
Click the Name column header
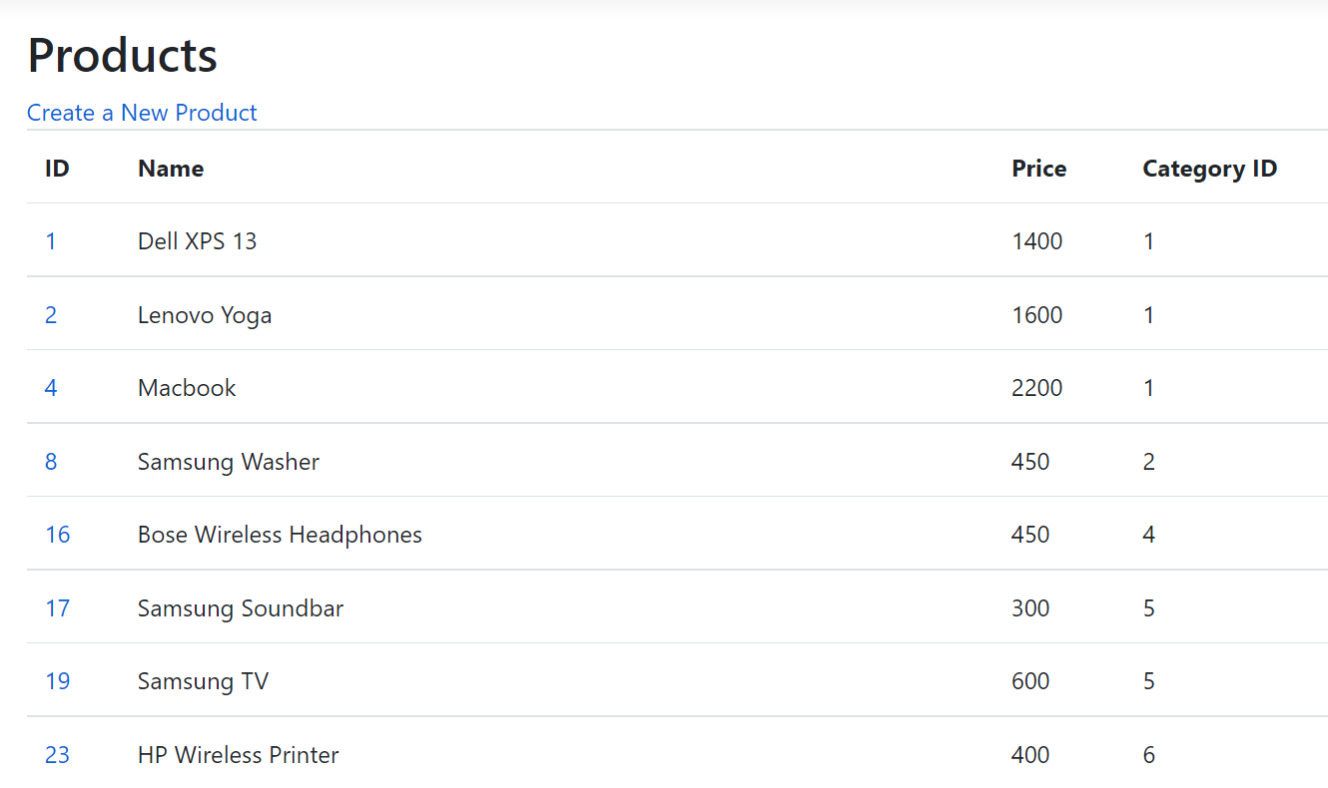(x=171, y=169)
